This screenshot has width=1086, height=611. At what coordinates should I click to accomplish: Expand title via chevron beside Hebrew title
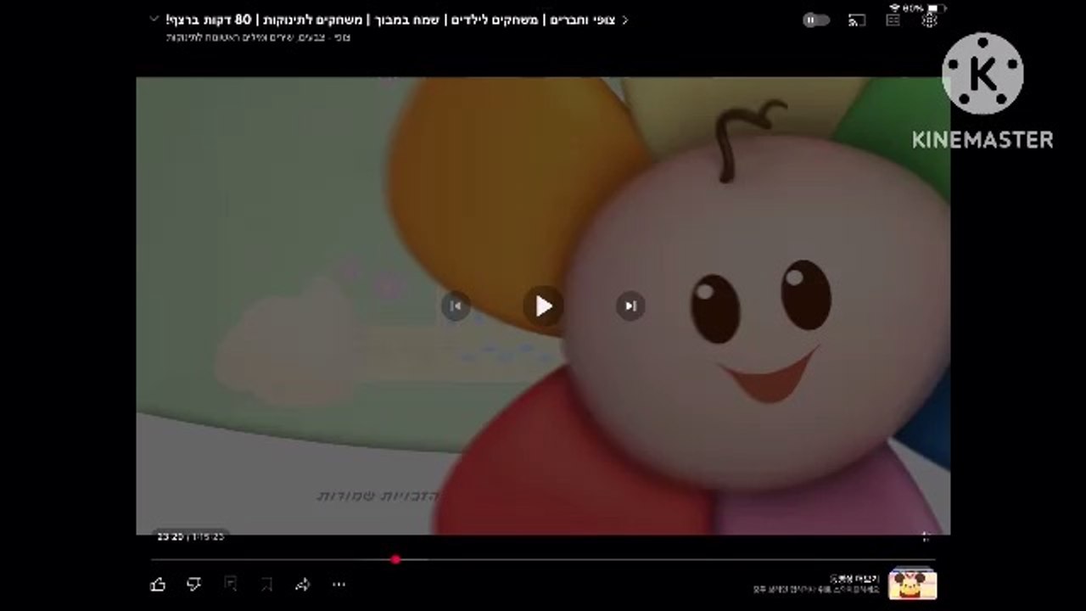coord(625,20)
